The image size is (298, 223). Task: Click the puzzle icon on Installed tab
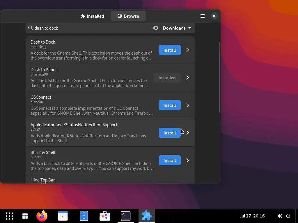[83, 16]
